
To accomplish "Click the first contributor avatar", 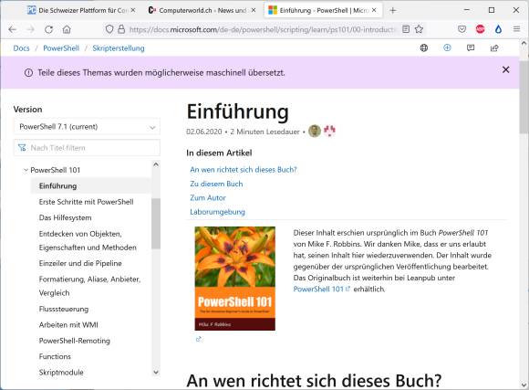I will tap(315, 132).
